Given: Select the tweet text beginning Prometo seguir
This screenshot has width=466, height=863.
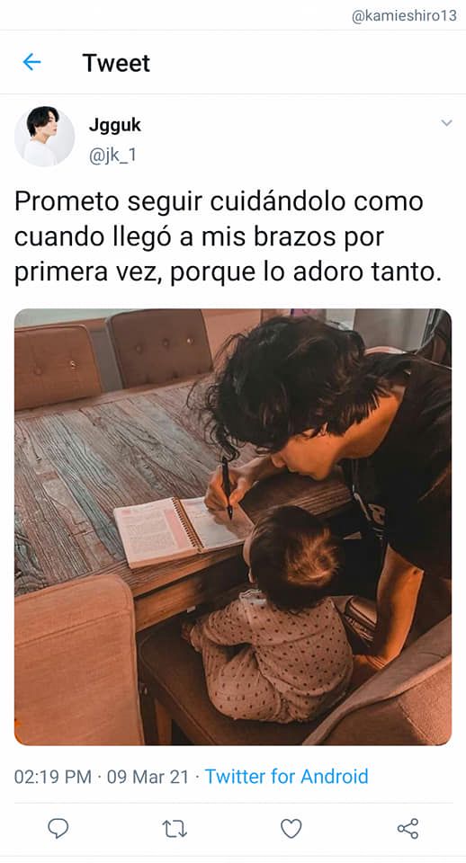Looking at the screenshot, I should pos(228,237).
